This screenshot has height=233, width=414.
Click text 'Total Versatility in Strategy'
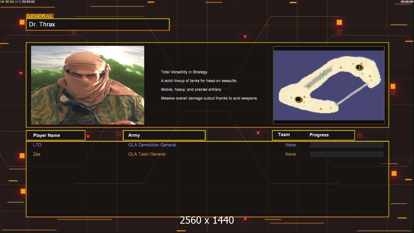pos(184,72)
